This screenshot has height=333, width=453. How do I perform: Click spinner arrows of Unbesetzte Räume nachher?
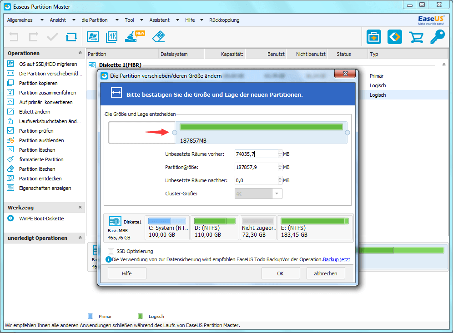click(280, 180)
